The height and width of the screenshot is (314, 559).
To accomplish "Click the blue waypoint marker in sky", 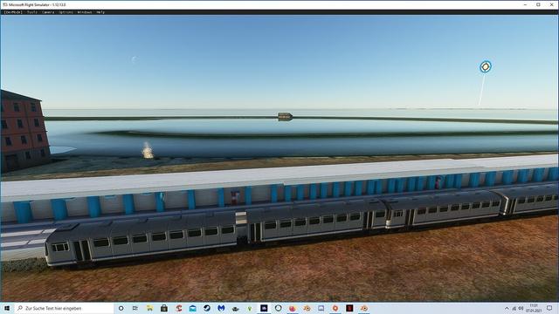I will (486, 66).
